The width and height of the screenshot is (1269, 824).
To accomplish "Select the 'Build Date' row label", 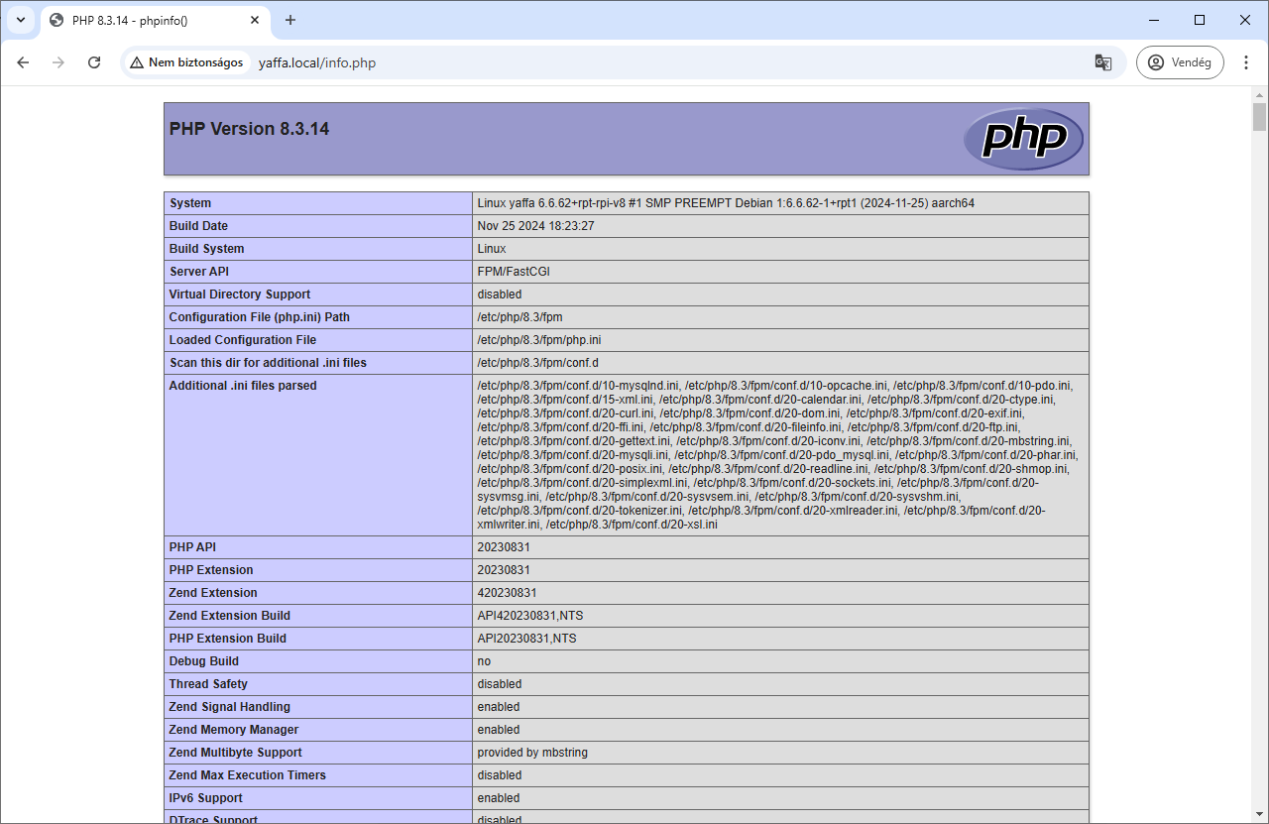I will (198, 226).
